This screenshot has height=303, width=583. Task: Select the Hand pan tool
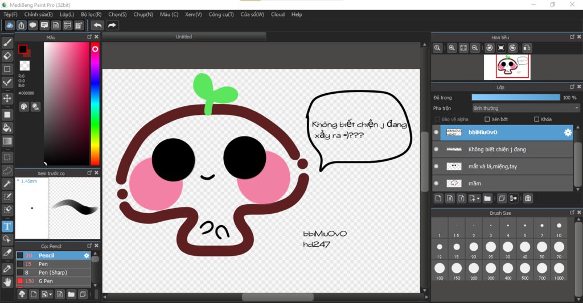(x=7, y=282)
